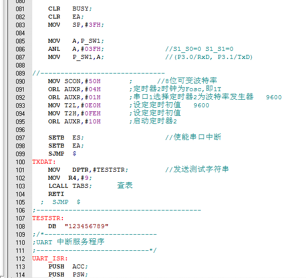Click the RETI instruction line
Screen dimensions: 306x278
[56, 194]
